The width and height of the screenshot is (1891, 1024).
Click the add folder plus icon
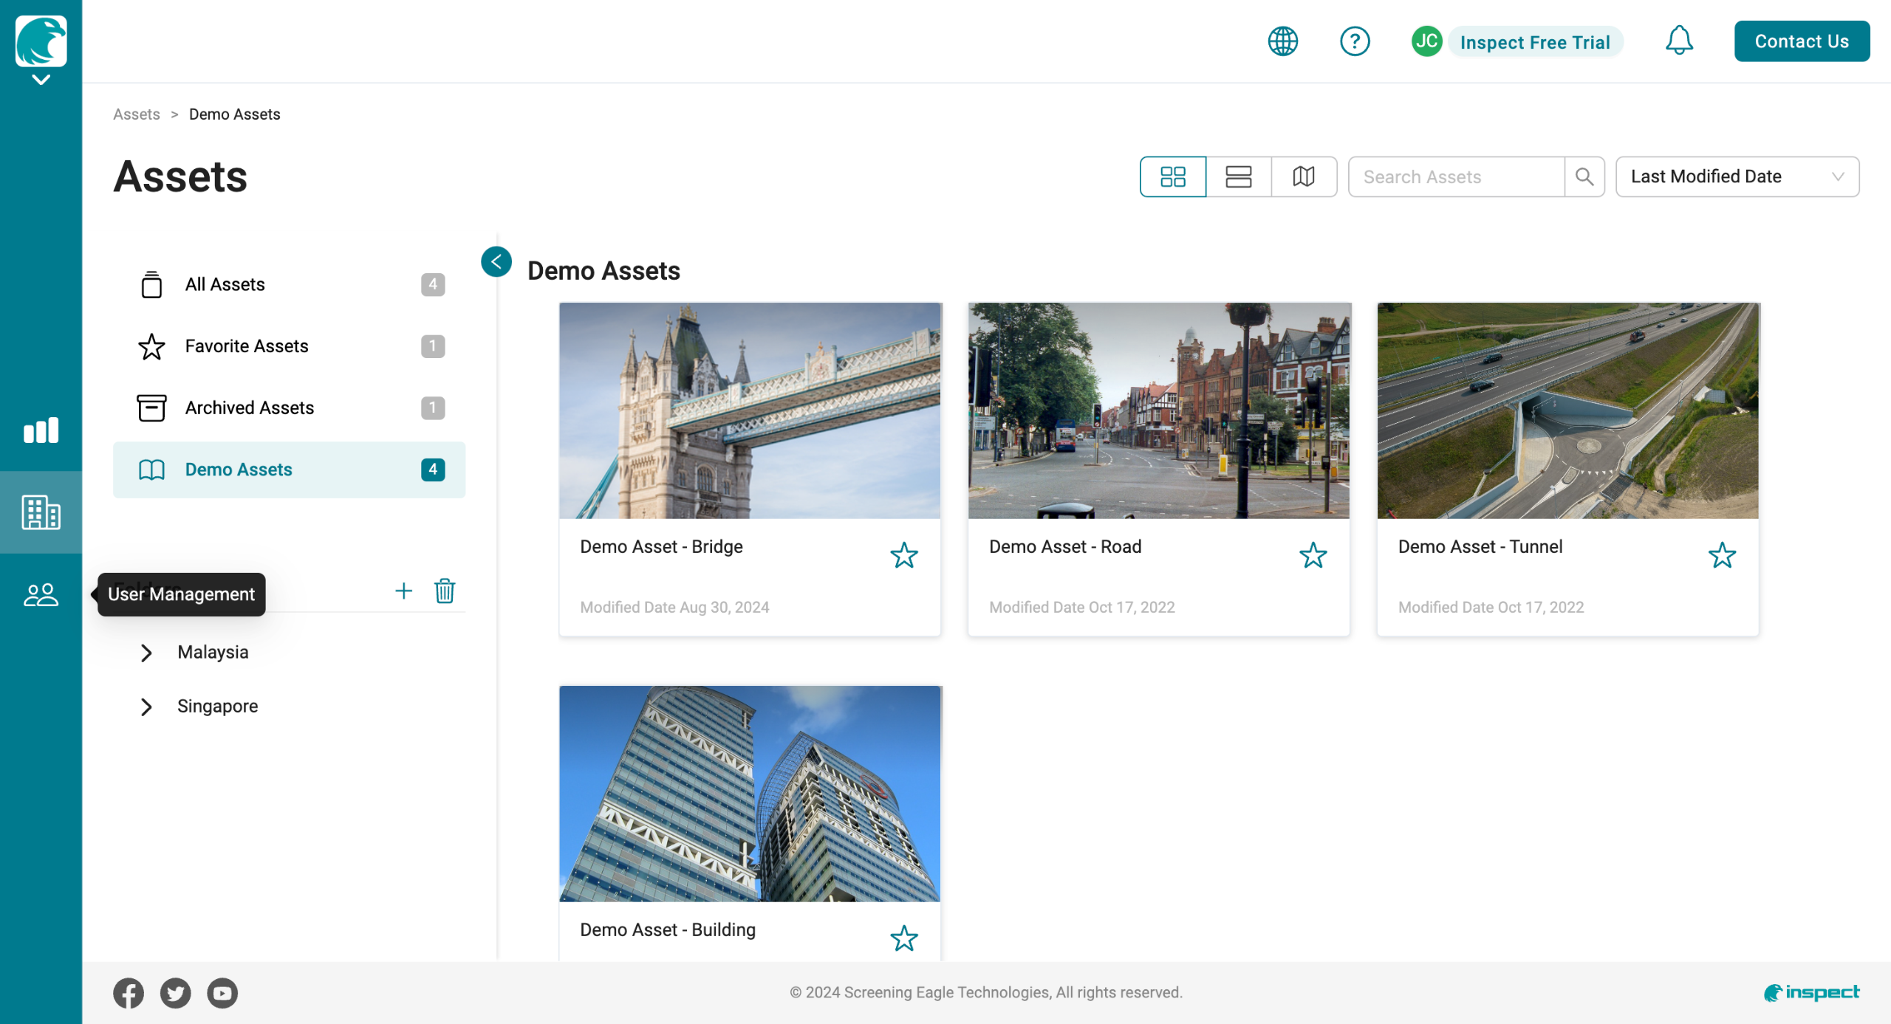(x=403, y=591)
